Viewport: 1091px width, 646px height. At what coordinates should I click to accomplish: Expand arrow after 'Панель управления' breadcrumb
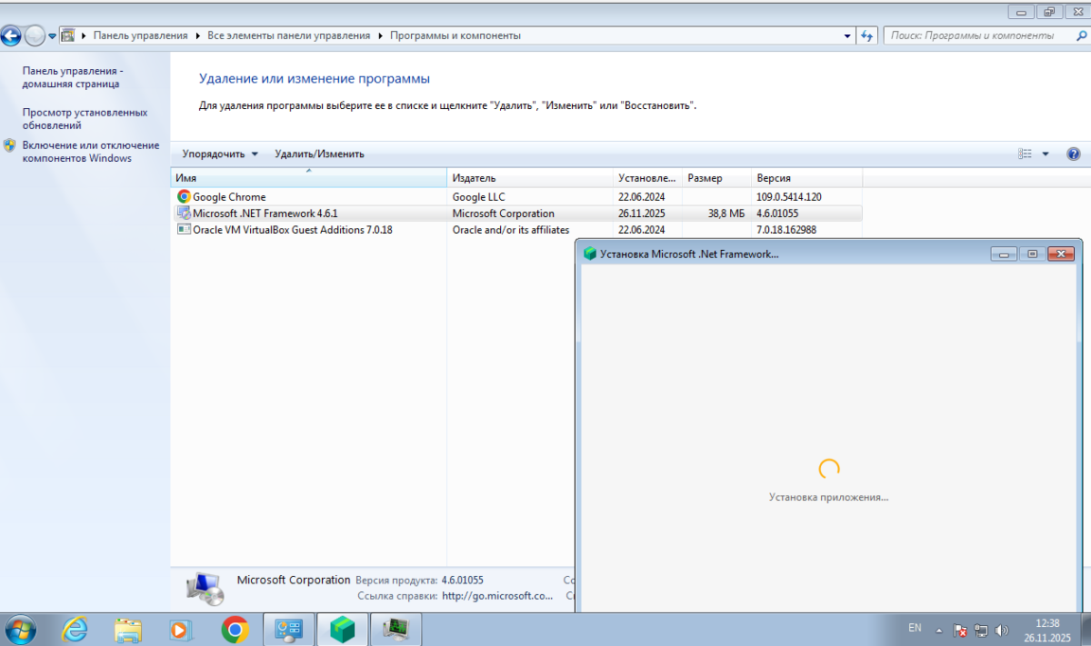(x=197, y=35)
